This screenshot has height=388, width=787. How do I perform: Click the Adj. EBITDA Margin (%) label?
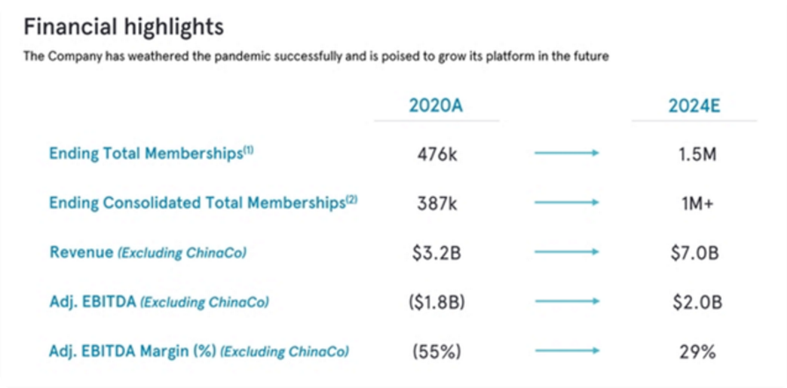point(198,352)
